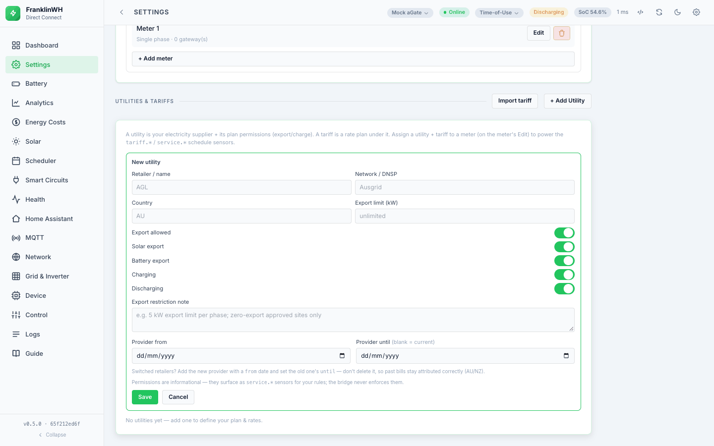This screenshot has width=714, height=446.
Task: Open the Mock aGate dropdown
Action: point(410,13)
